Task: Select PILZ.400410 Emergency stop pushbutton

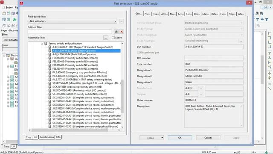Action: pyautogui.click(x=80, y=72)
